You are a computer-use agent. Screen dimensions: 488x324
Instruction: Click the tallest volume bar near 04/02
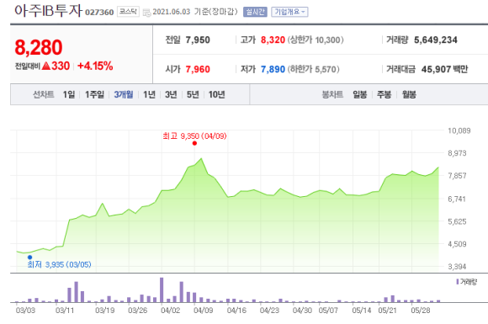162,289
